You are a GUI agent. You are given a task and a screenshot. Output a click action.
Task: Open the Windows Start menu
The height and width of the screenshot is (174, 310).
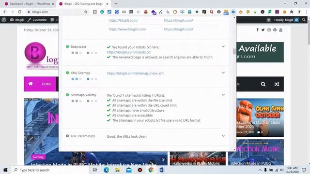tap(5, 170)
